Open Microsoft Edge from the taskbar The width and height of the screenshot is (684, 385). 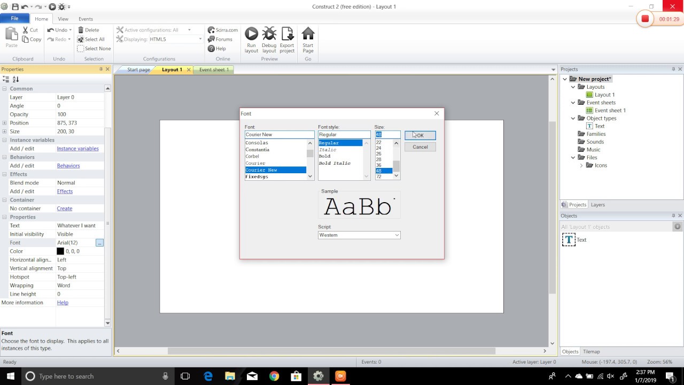coord(208,376)
